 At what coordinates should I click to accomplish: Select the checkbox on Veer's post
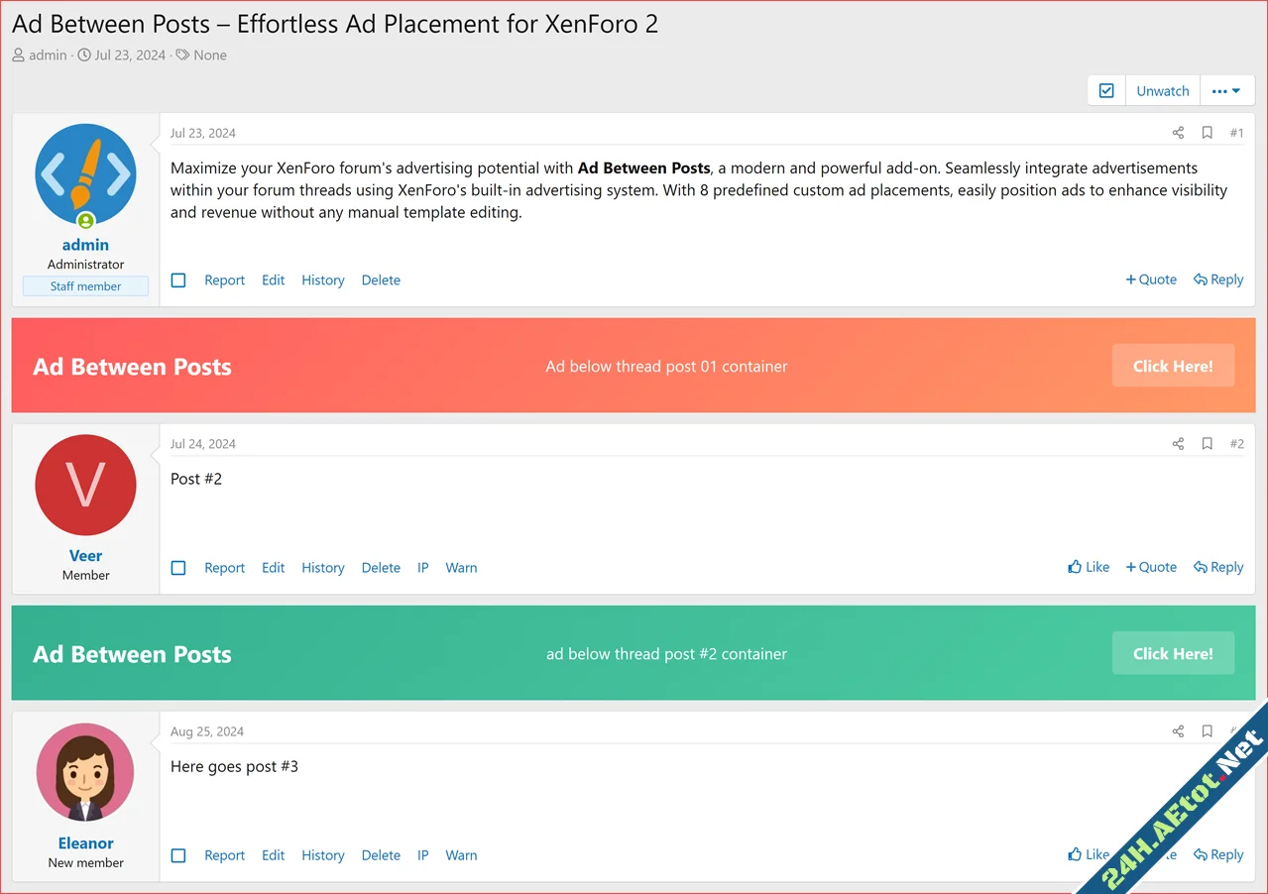click(x=178, y=568)
